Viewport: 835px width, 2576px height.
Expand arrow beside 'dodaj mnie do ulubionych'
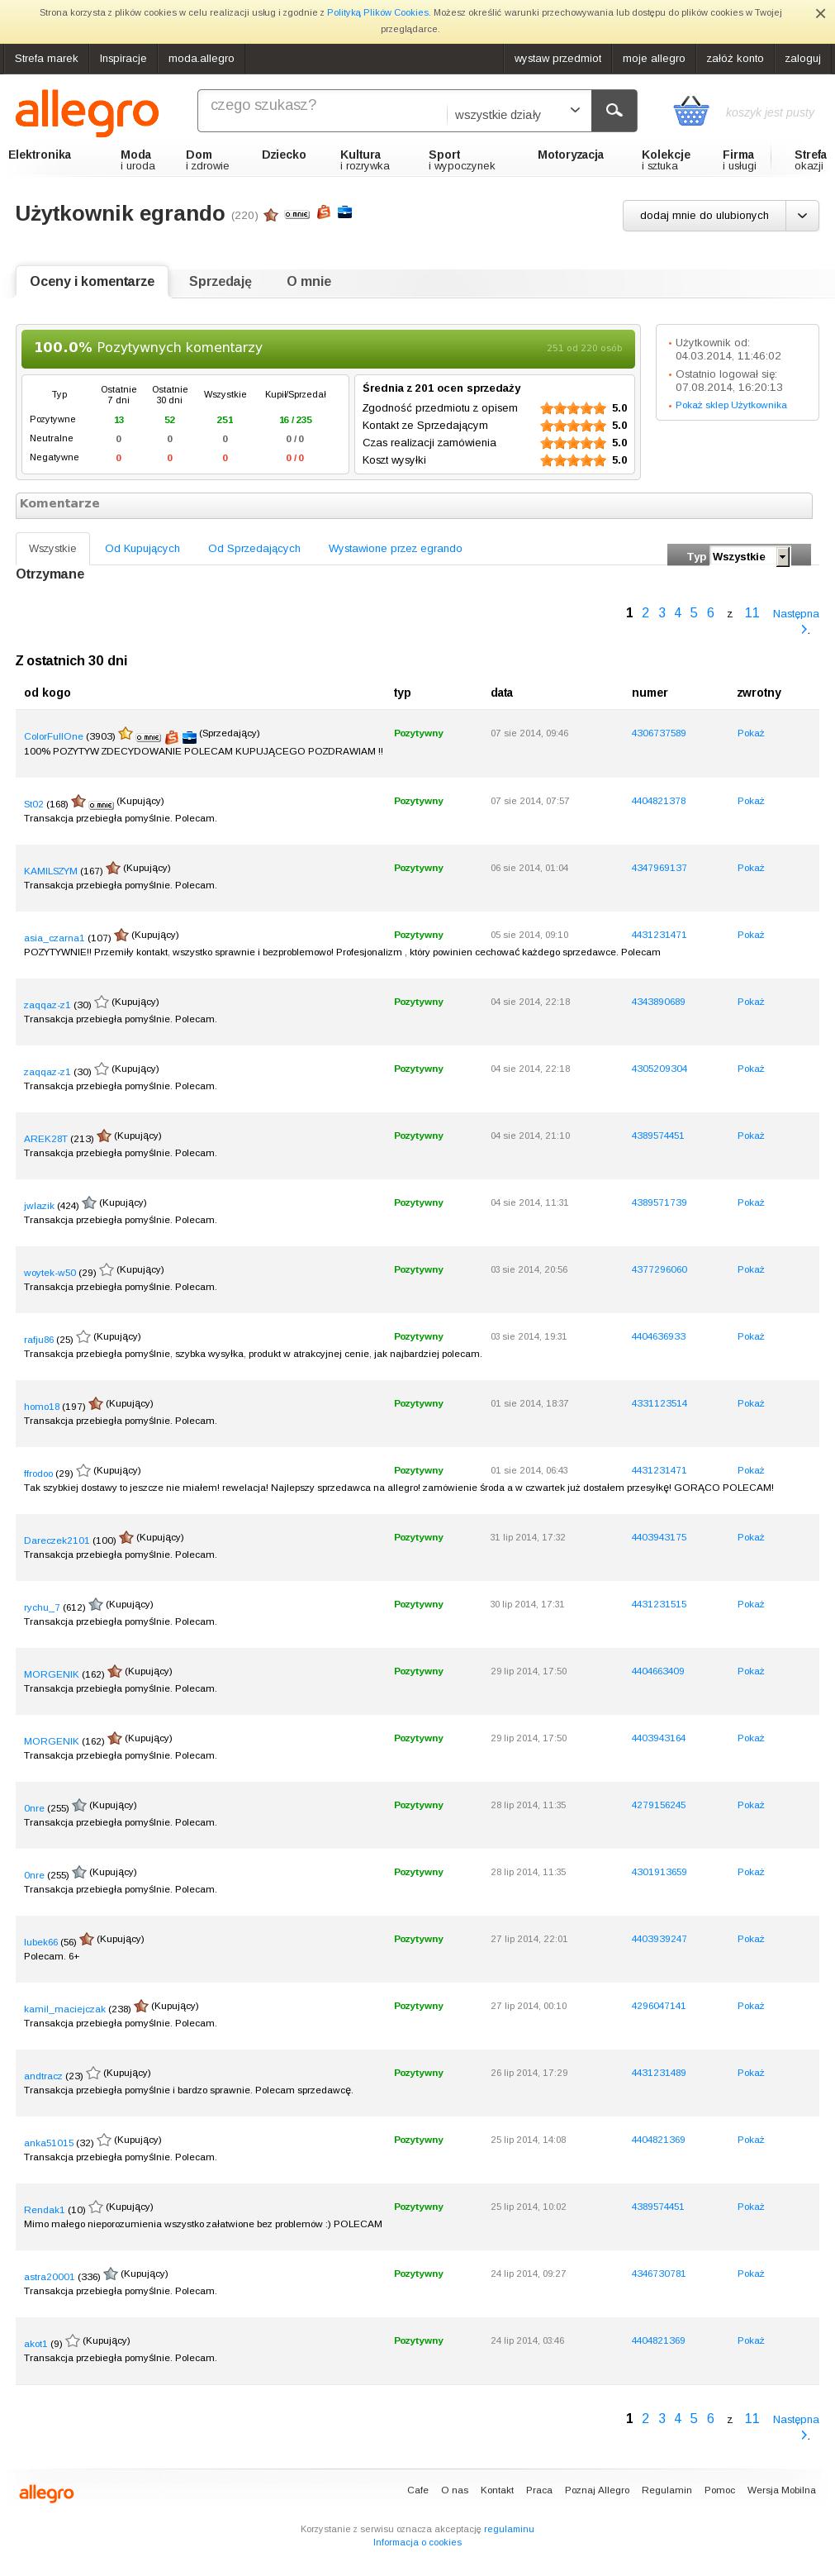802,216
